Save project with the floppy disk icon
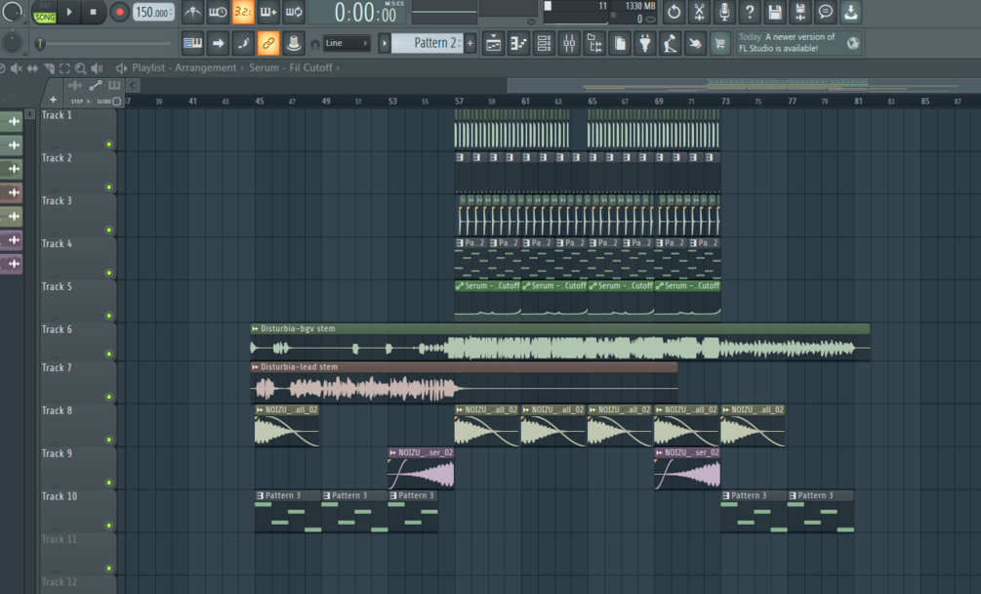 coord(774,12)
